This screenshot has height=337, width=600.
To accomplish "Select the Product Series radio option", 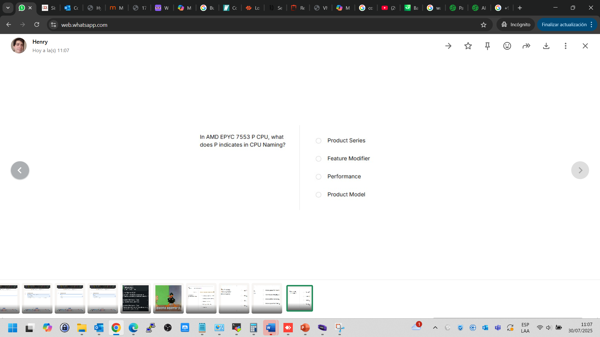I will pyautogui.click(x=318, y=141).
